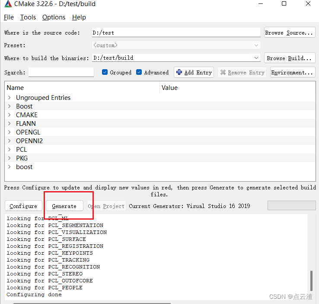This screenshot has height=304, width=319.
Task: Click the Remove Entry button label
Action: (246, 73)
